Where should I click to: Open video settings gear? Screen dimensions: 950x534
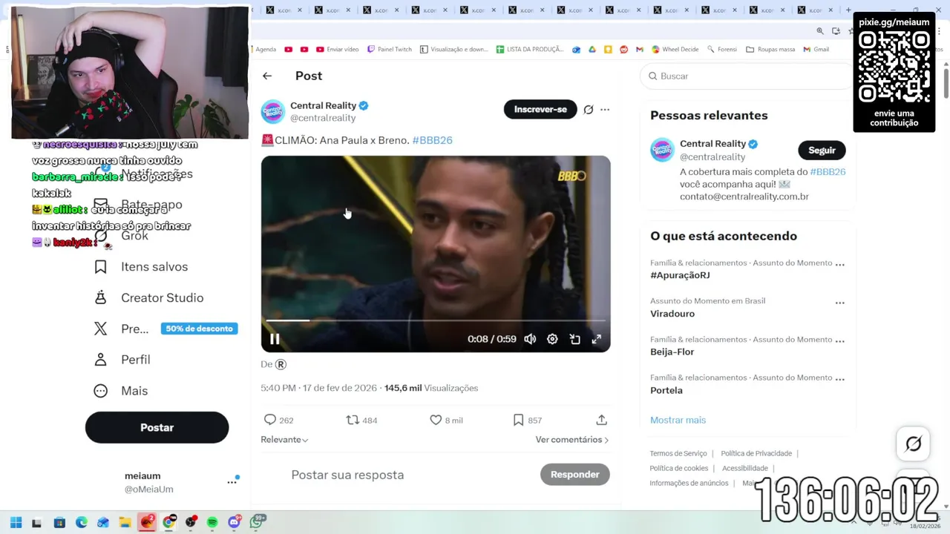click(552, 339)
